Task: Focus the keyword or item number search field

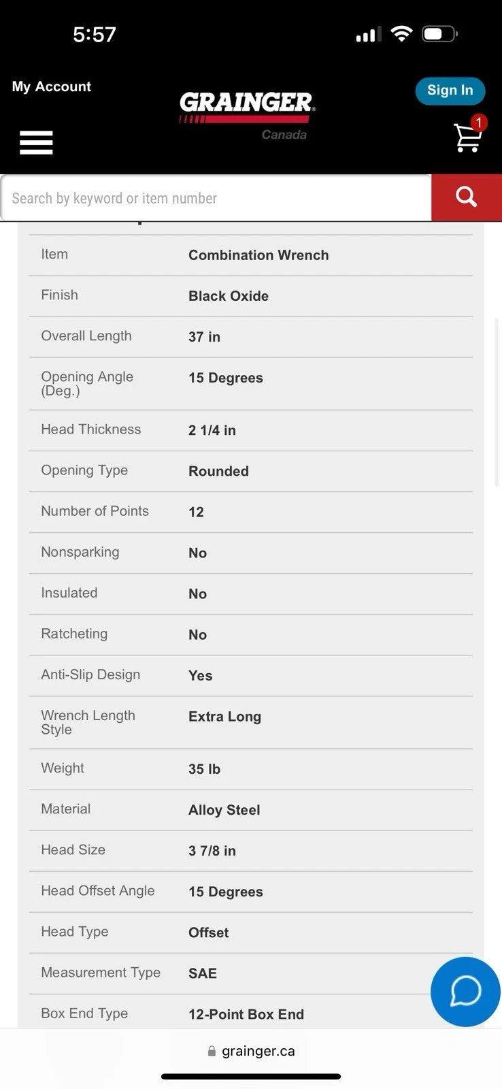Action: 216,198
